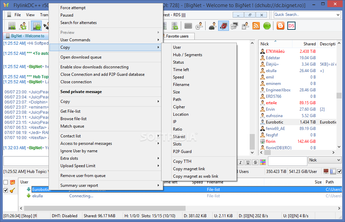Click the user list vertical scrollbar thumb
Viewport: 345px width, 222px height.
pos(339,95)
